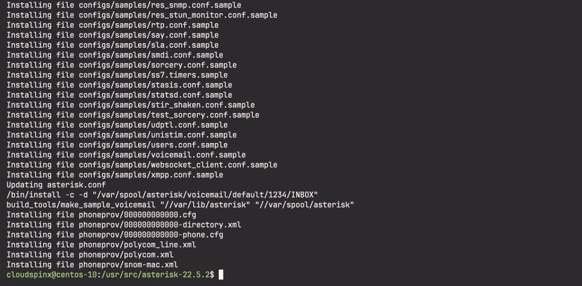Screen dimensions: 582x286
Task: Click the /bin/install voicemail INBOX command line
Action: pyautogui.click(x=162, y=195)
